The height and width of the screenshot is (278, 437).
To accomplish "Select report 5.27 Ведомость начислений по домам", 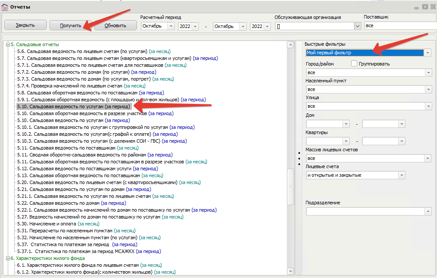I will (x=101, y=217).
